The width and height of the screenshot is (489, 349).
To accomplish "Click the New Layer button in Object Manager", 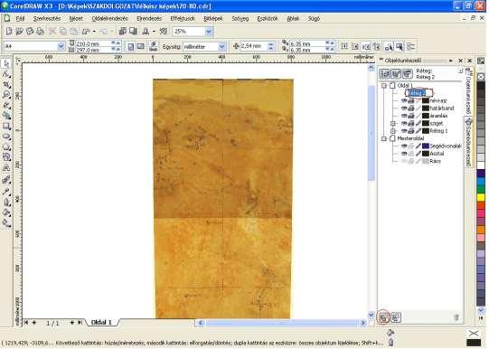I will pyautogui.click(x=383, y=317).
